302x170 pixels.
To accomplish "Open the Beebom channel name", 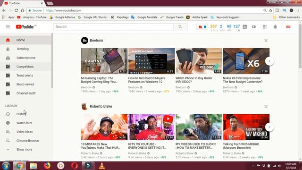I will 96,41.
